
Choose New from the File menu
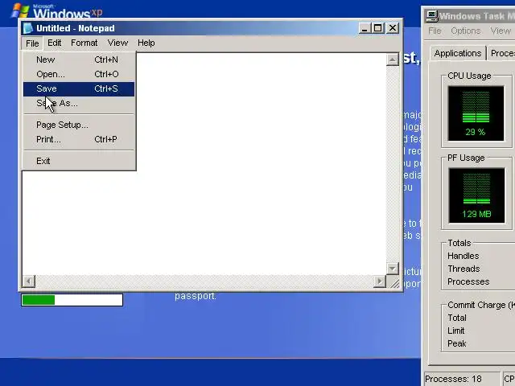click(79, 60)
